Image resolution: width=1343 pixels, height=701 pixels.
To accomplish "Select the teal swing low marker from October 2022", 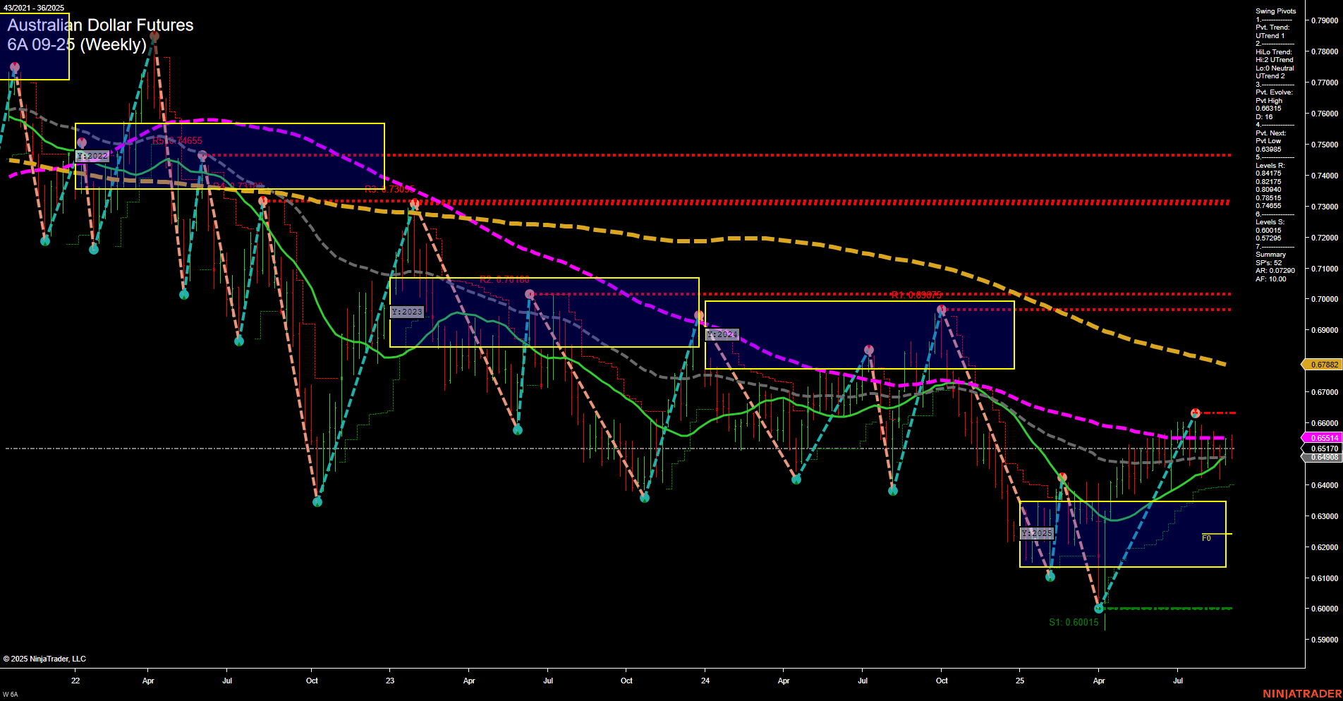I will point(317,502).
